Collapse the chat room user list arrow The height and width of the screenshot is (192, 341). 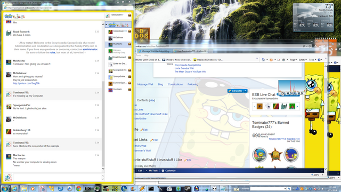107,25
